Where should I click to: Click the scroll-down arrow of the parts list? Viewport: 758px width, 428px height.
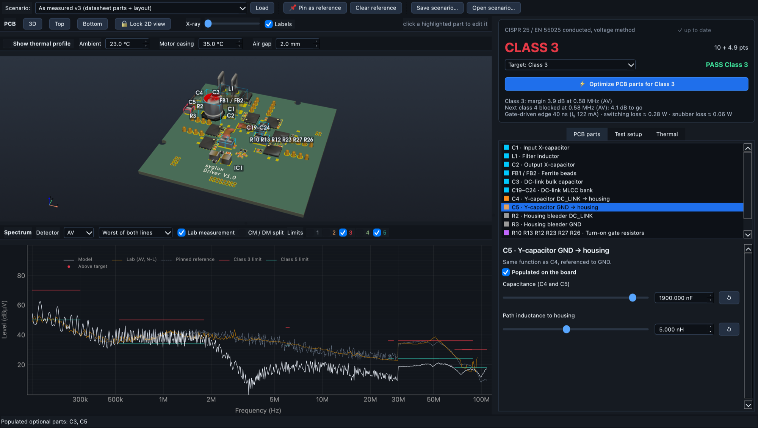[x=747, y=234]
